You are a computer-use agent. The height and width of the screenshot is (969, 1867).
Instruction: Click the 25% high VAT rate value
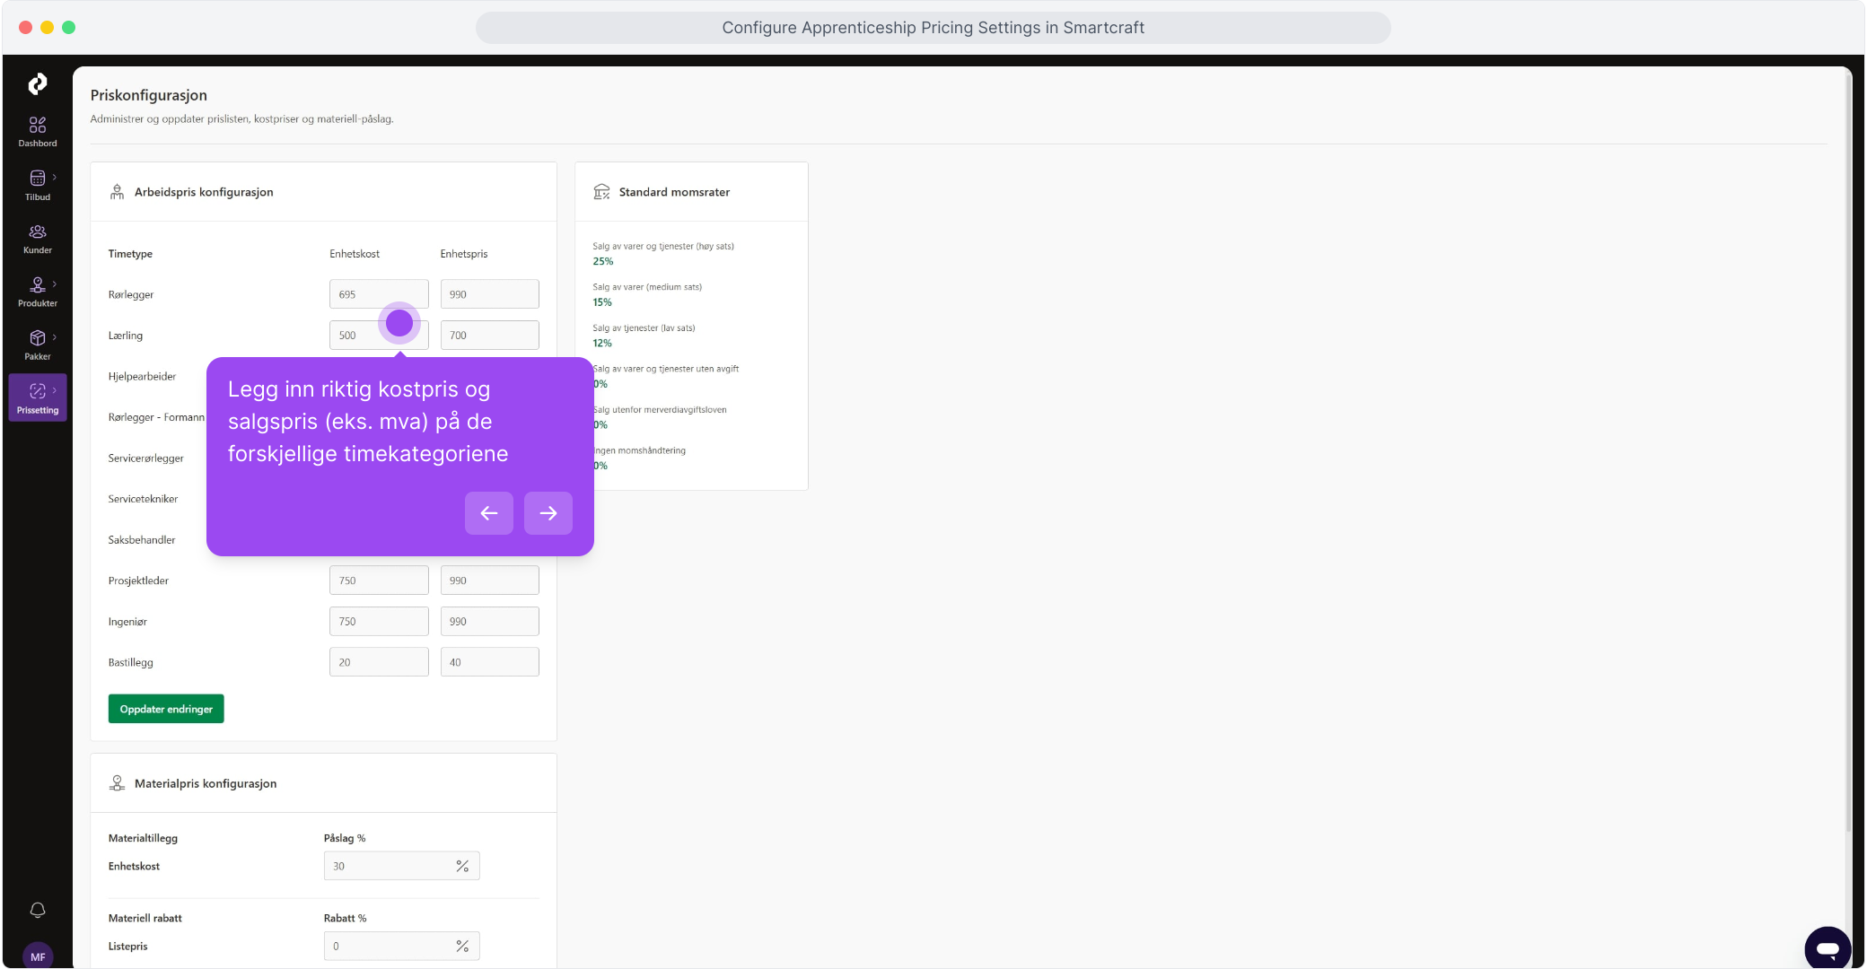click(x=603, y=261)
